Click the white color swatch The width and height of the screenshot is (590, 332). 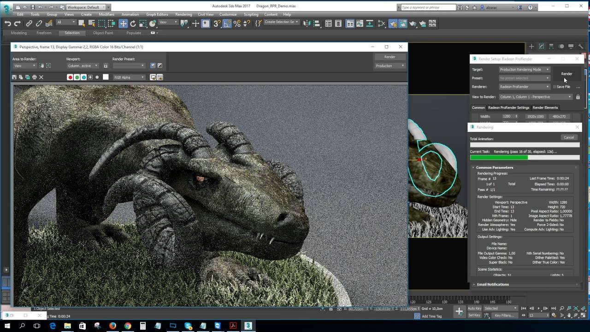[x=106, y=77]
